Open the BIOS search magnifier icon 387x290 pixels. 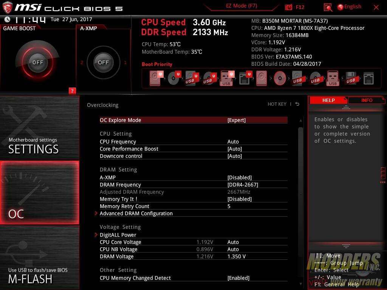(x=328, y=8)
